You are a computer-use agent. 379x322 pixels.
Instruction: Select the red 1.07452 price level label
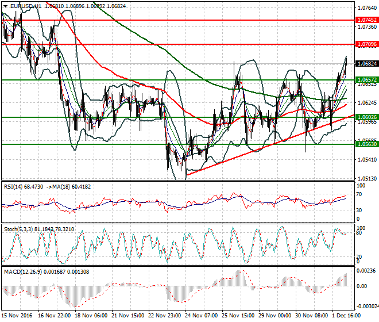coord(367,20)
